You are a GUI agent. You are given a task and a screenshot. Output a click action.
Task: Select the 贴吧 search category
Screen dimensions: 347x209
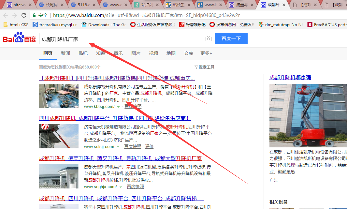83,53
